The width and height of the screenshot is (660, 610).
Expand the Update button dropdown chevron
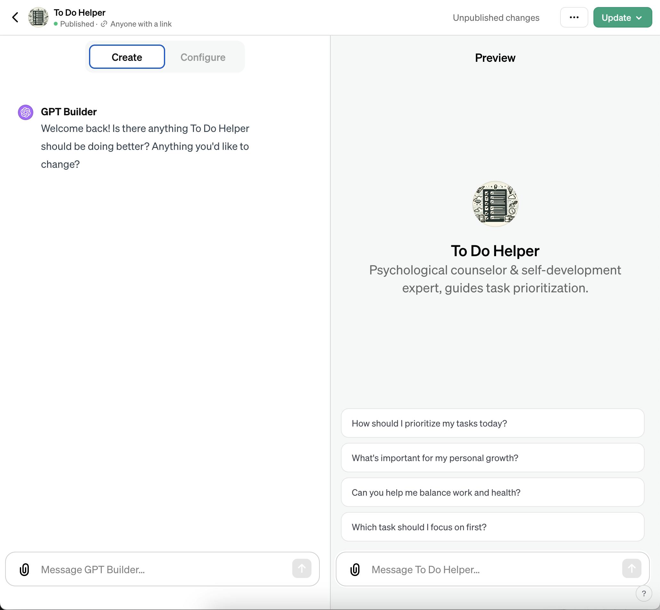click(639, 18)
